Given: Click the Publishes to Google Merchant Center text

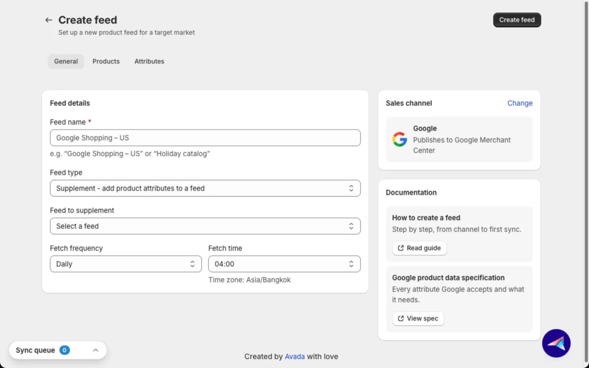Looking at the screenshot, I should click(462, 145).
